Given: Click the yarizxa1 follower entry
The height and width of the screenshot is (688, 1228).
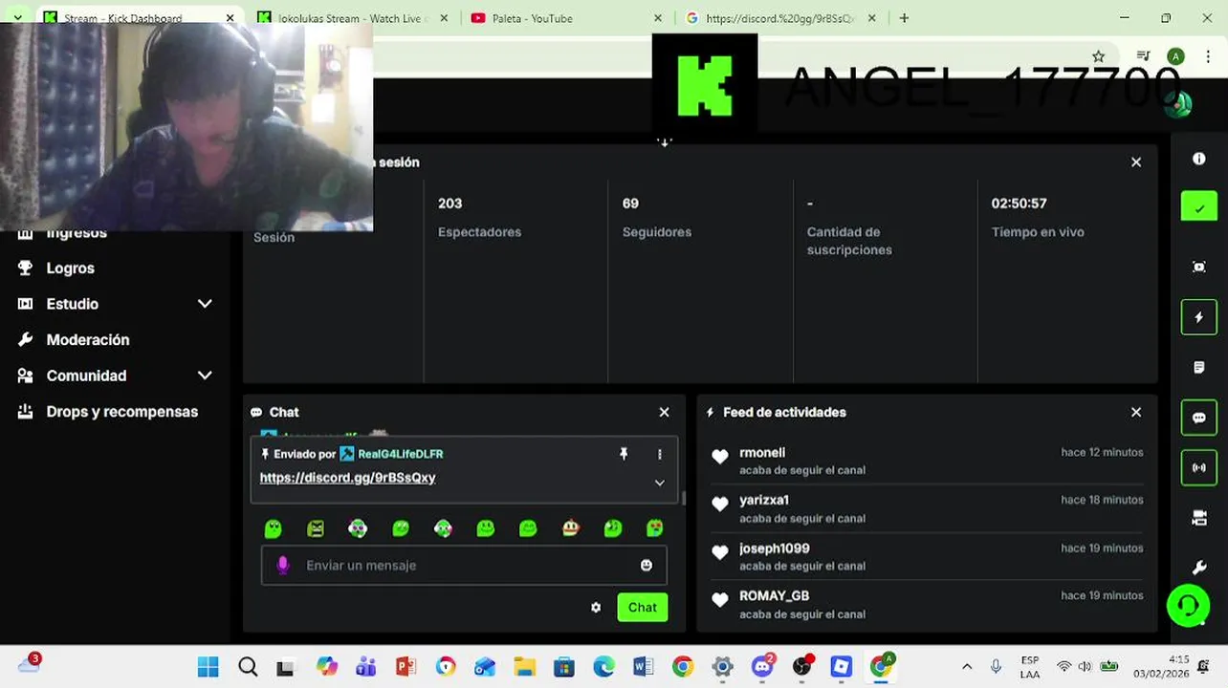Looking at the screenshot, I should (926, 508).
